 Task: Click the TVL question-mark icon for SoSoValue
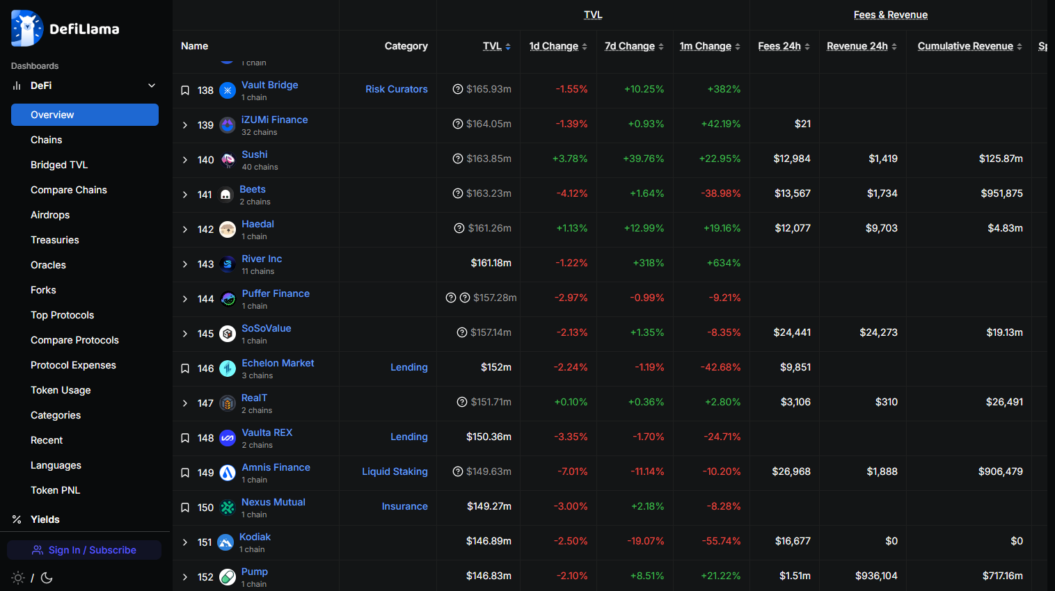click(462, 332)
